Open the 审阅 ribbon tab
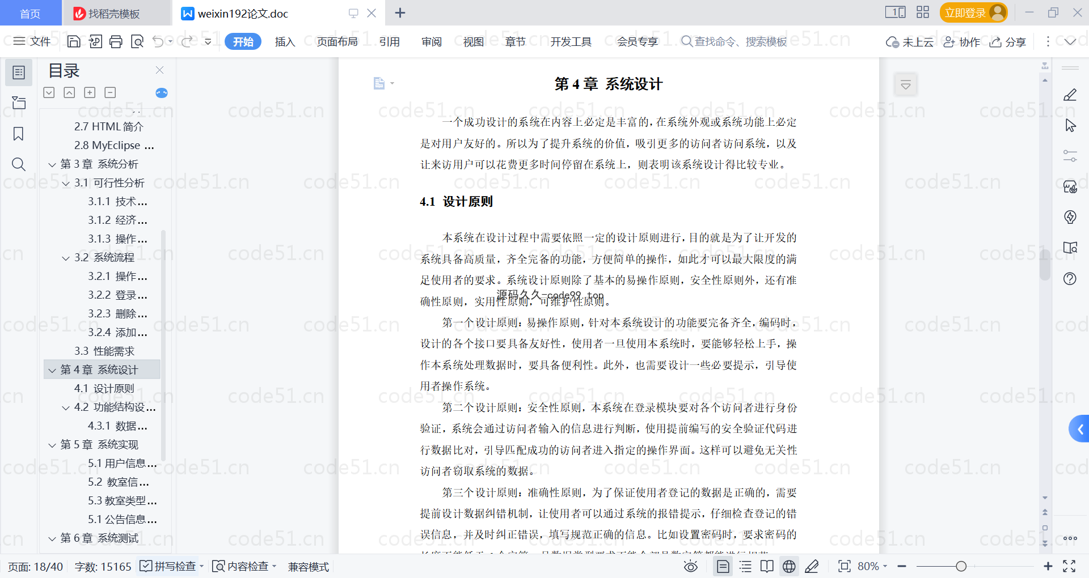1089x578 pixels. [x=432, y=41]
